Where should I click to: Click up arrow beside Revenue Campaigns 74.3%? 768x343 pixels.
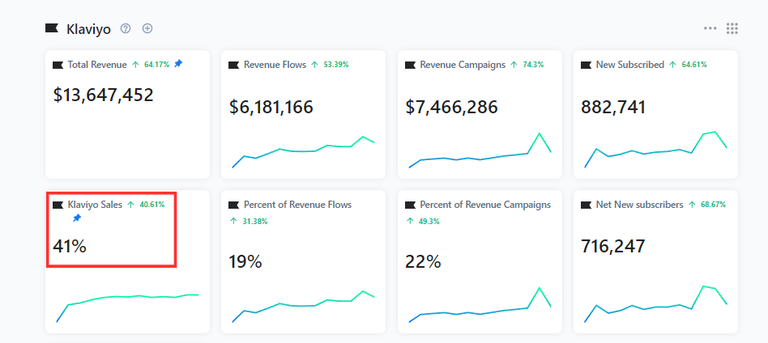coord(514,65)
